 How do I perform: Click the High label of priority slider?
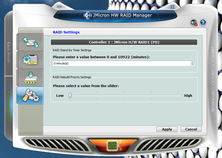[x=188, y=96]
